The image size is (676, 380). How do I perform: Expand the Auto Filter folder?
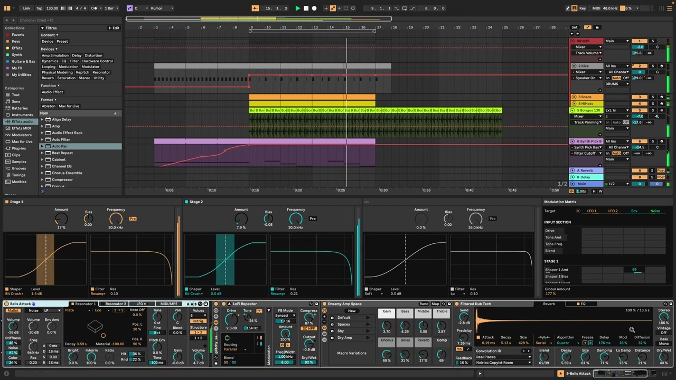[x=42, y=139]
